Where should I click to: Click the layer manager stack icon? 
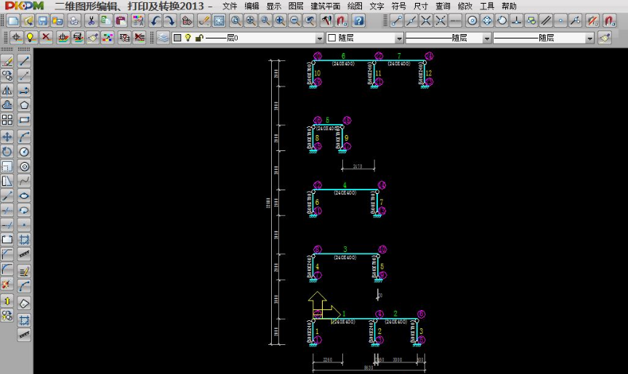[x=163, y=37]
